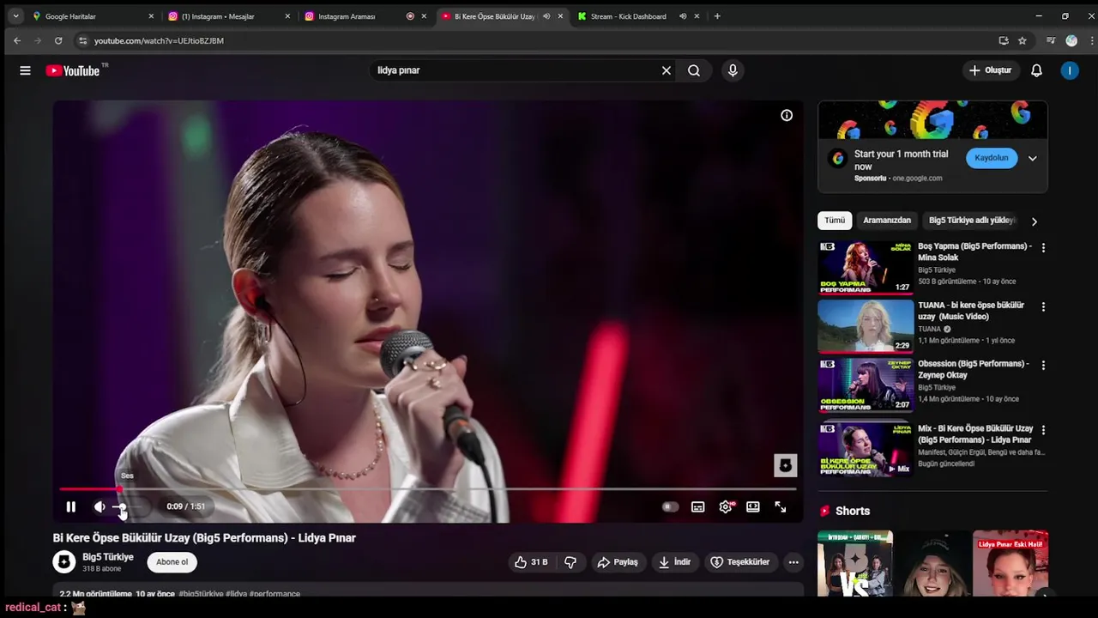Open options for Boş Yapma video

1043,248
